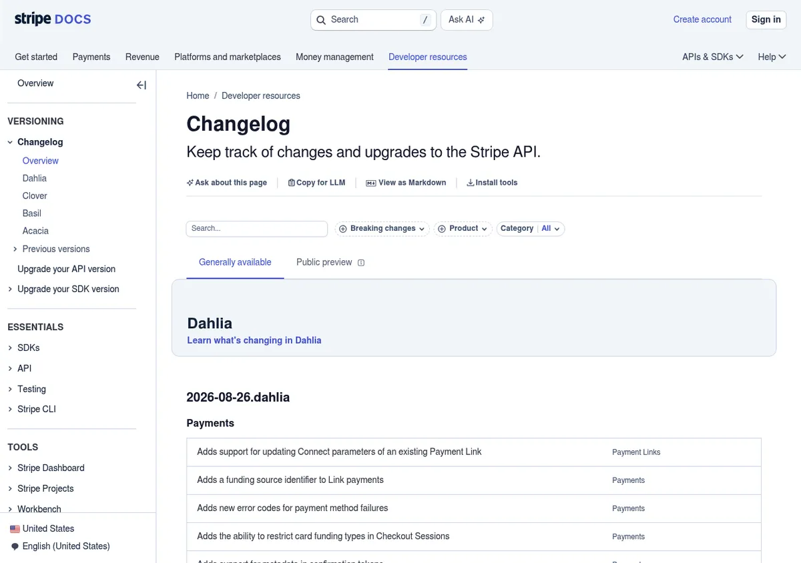Screen dimensions: 801x563
Task: Click the Markdown icon of View as Markdown
Action: pyautogui.click(x=371, y=183)
